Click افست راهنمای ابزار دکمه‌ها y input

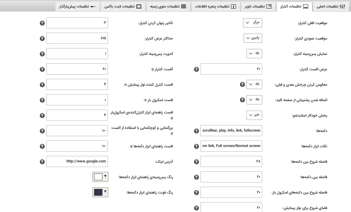77,146
